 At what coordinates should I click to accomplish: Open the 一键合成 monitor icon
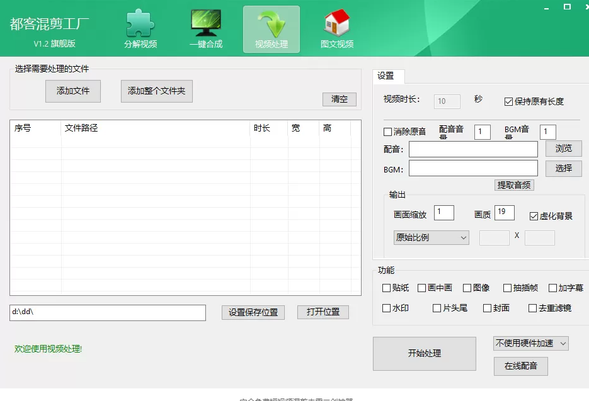click(x=206, y=30)
